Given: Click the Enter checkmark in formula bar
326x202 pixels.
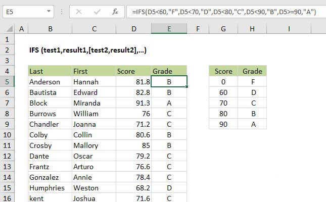Looking at the screenshot, I should tap(97, 12).
